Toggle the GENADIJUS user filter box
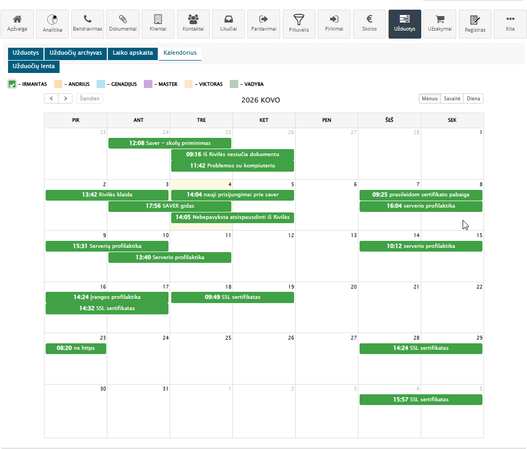527x449 pixels. 101,84
